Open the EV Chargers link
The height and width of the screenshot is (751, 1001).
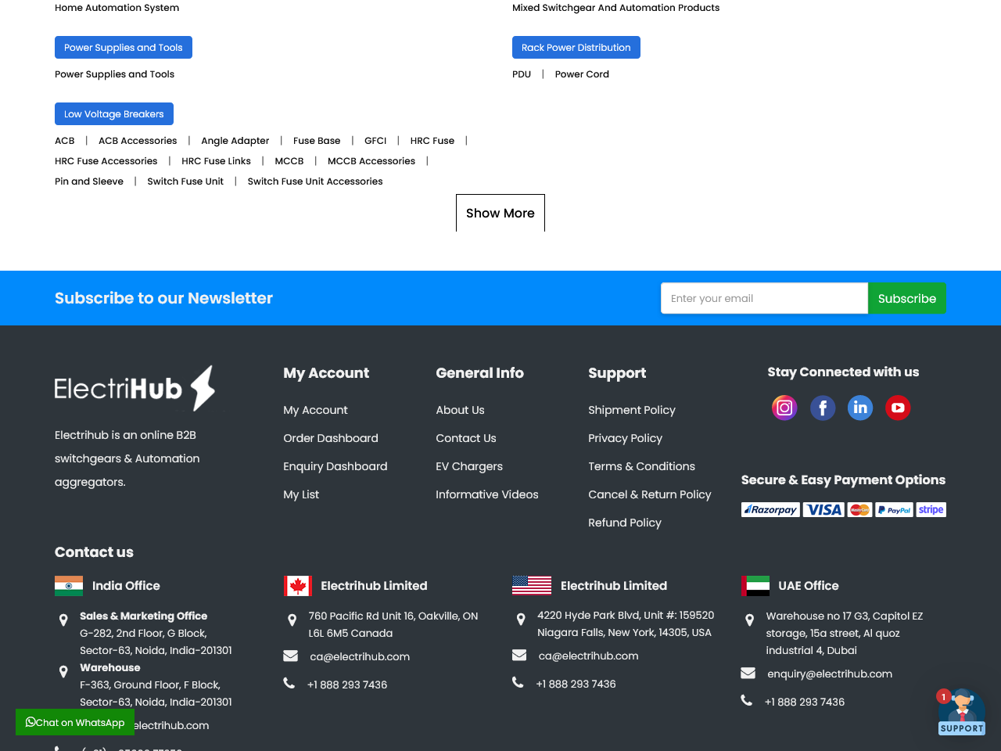click(x=469, y=466)
